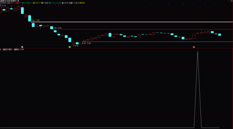Click the 9.78 high price arrow label
233x129 pixels.
[x=3, y=6]
